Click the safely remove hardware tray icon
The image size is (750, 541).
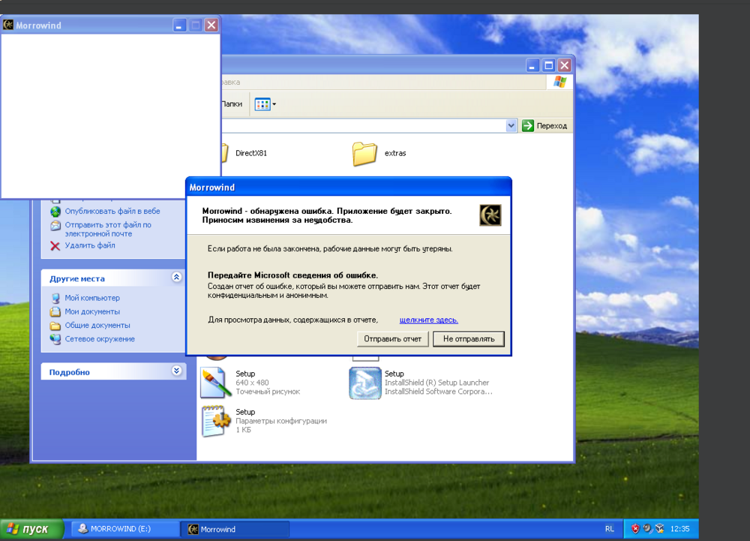click(x=659, y=528)
